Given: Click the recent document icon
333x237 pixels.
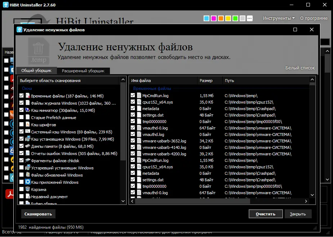Looking at the screenshot, I should coord(28,196).
